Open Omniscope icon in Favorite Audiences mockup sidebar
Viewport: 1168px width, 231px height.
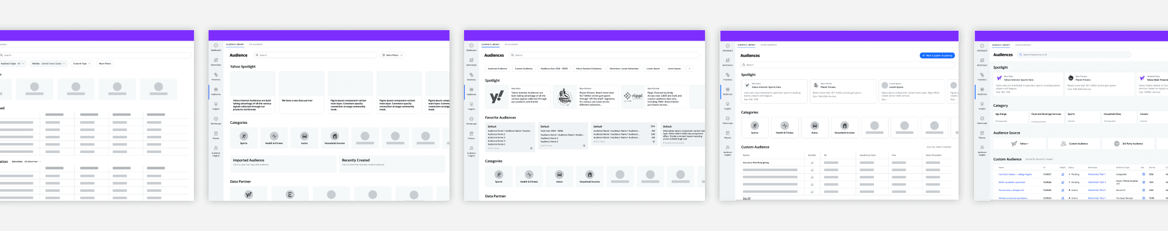(x=471, y=119)
